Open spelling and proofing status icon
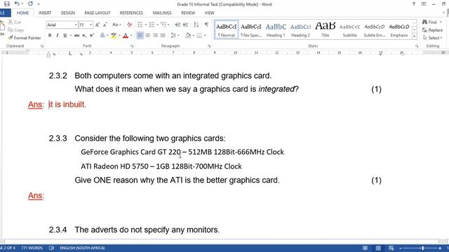449x252 pixels. pyautogui.click(x=51, y=248)
